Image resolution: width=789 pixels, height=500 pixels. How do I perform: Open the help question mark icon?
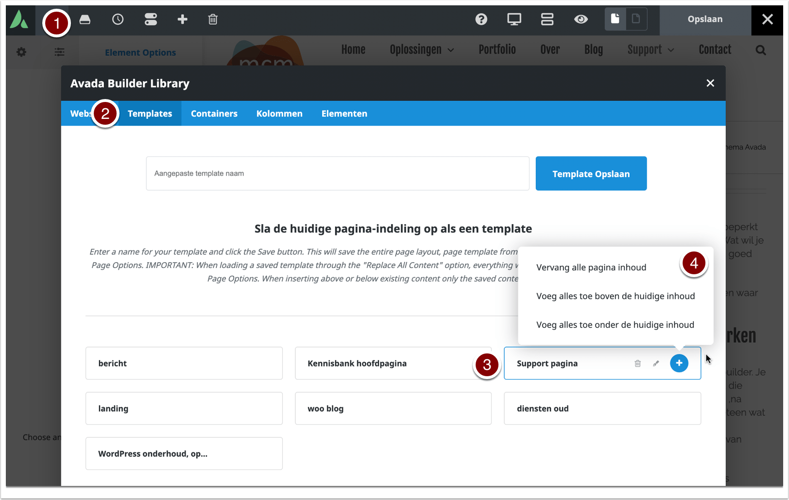(481, 19)
